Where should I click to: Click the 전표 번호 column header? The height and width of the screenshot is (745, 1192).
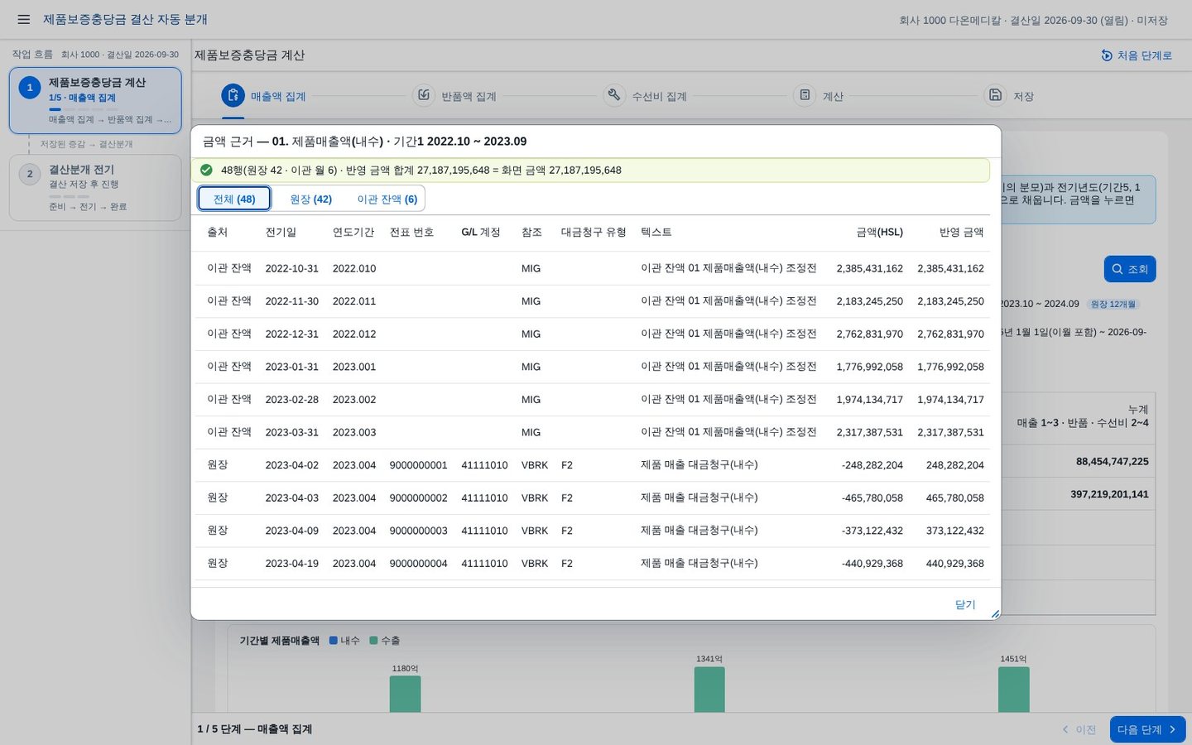pos(411,232)
